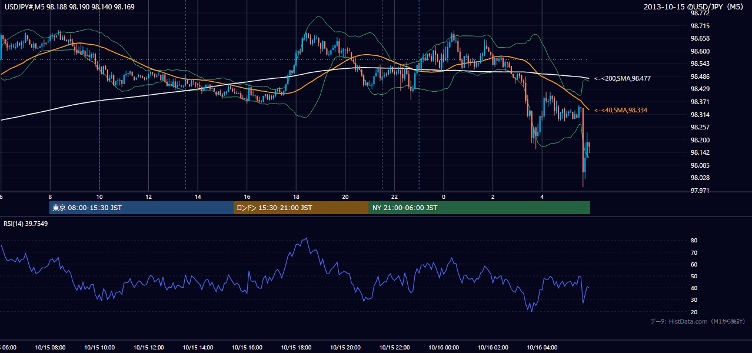Click the 98.543 price axis label
This screenshot has width=752, height=353.
click(x=699, y=64)
